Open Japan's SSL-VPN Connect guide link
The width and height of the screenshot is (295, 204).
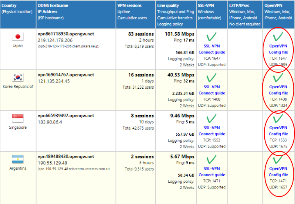click(212, 52)
